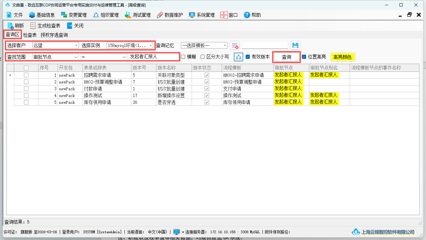The width and height of the screenshot is (426, 240).
Task: Open the 帮助 menu
Action: (252, 15)
